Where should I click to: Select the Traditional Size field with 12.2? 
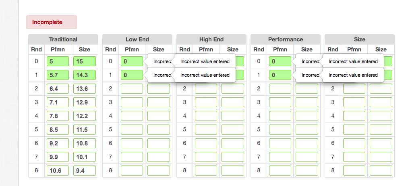(x=85, y=116)
